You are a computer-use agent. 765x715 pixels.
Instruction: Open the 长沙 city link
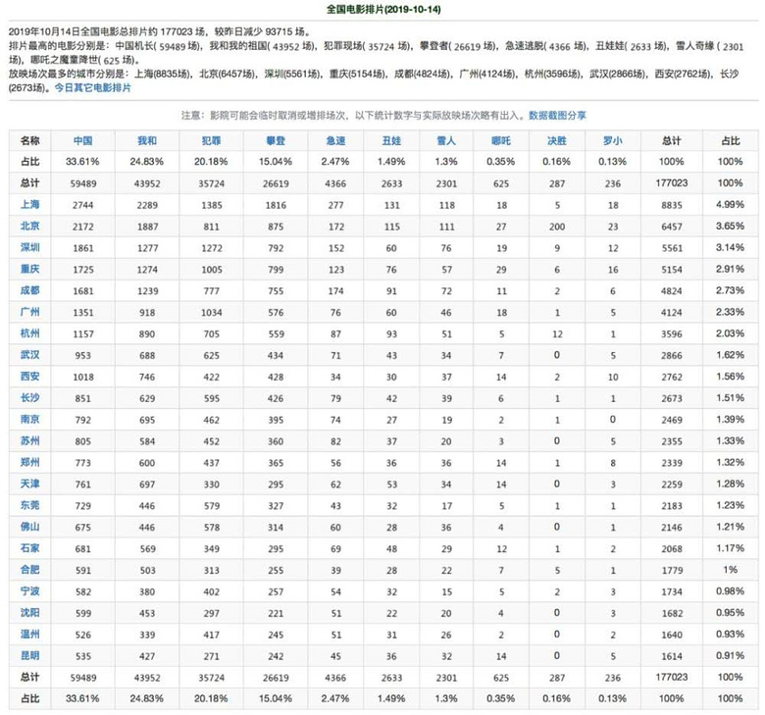[x=29, y=398]
